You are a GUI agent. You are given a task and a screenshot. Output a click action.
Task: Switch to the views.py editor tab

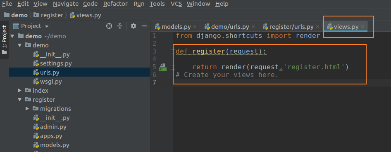346,27
